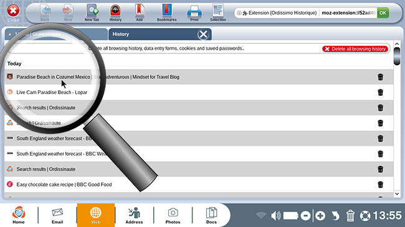Open a New Tab

[x=92, y=12]
